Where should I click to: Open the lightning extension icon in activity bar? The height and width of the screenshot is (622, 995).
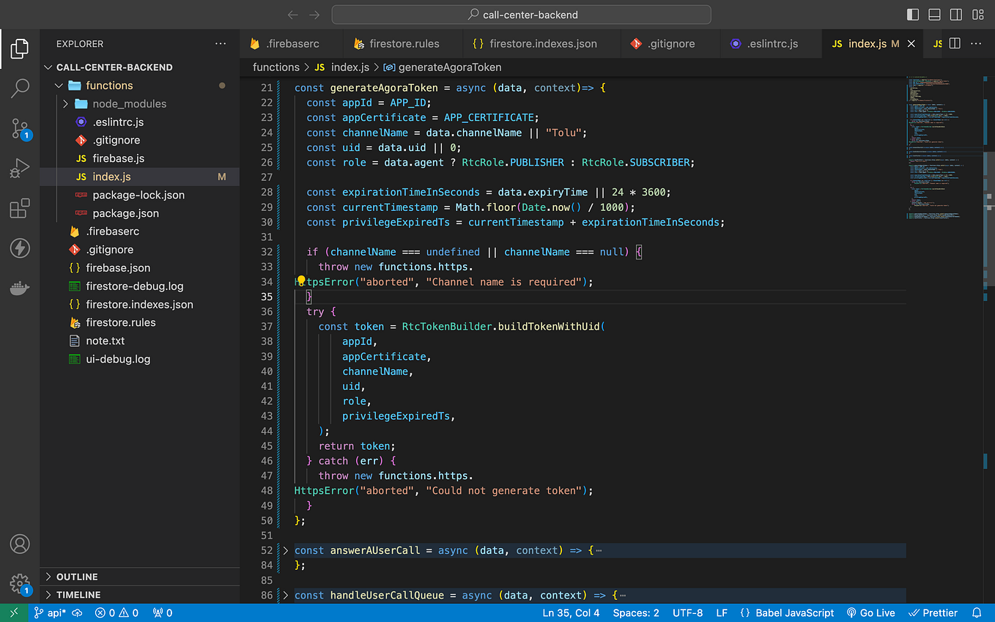[20, 248]
